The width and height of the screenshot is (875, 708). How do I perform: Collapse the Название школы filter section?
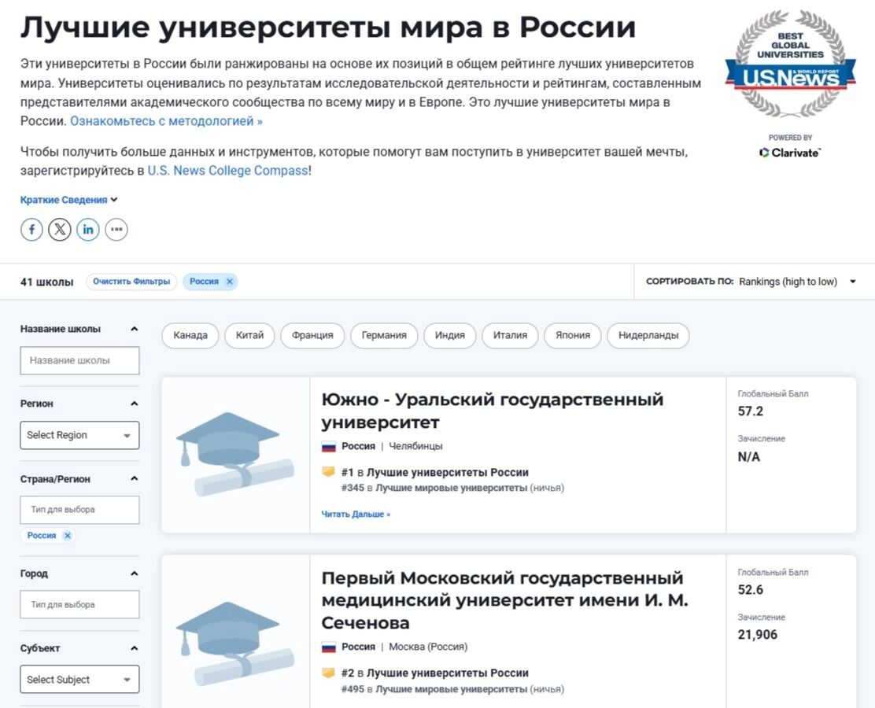(x=134, y=329)
